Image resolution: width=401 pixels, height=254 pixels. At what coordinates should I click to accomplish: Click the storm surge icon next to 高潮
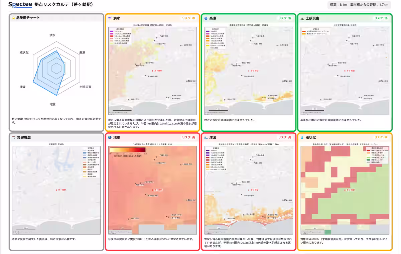[x=206, y=18]
